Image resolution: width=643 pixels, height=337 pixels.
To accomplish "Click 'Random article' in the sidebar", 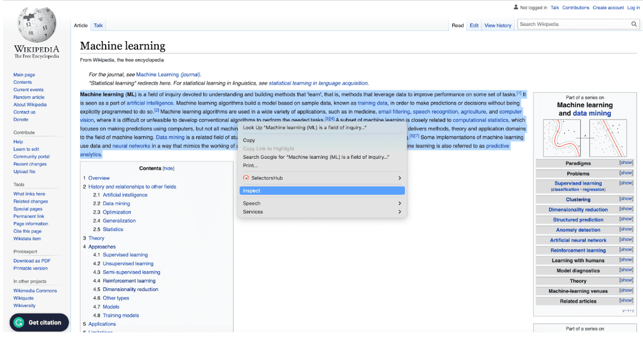I will (29, 97).
